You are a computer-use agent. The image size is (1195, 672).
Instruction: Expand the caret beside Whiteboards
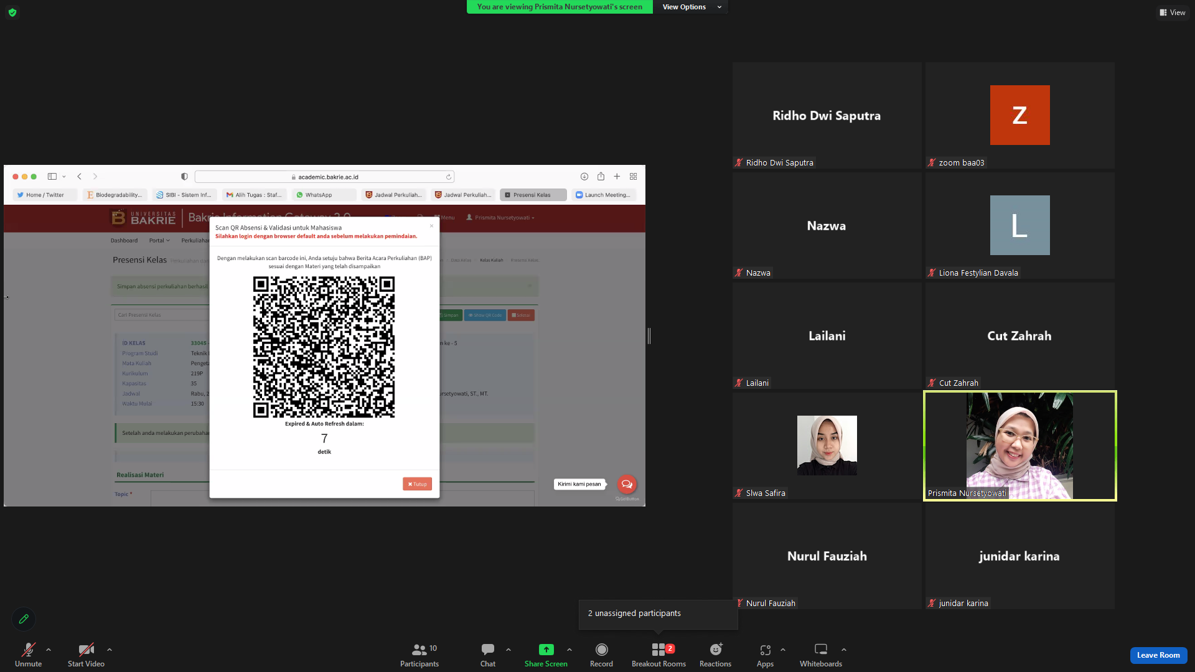click(844, 650)
